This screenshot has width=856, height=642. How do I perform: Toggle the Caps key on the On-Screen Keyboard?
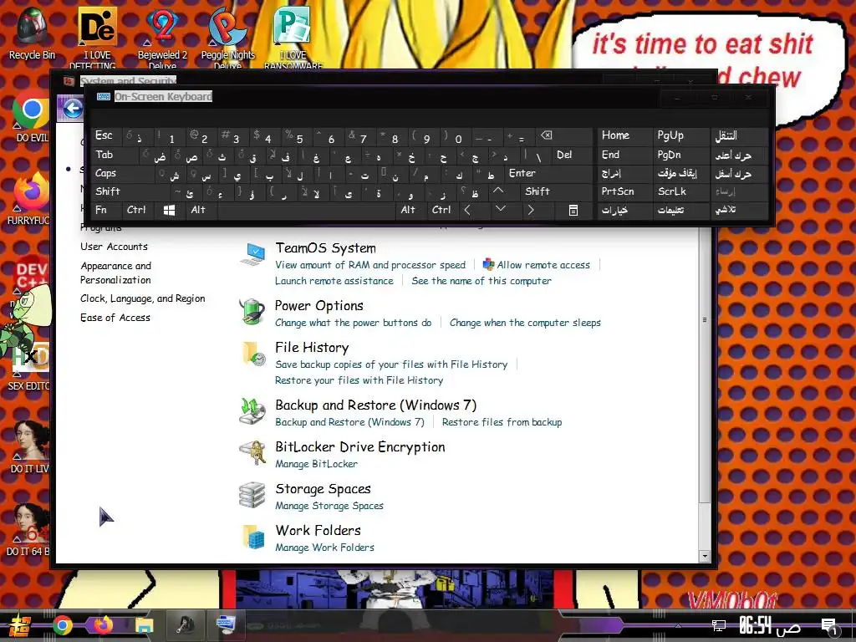tap(123, 173)
